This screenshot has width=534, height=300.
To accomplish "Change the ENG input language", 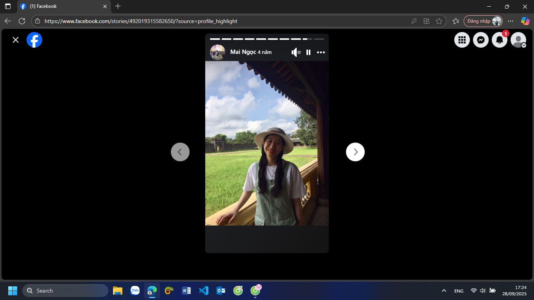I will click(459, 291).
